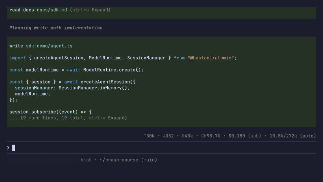Expand the read docs docs/sdk.md block
The width and height of the screenshot is (323, 182).
tap(90, 10)
